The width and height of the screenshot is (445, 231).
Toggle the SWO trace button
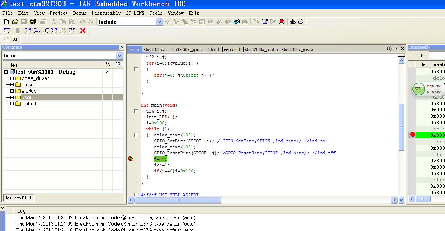(x=15, y=40)
